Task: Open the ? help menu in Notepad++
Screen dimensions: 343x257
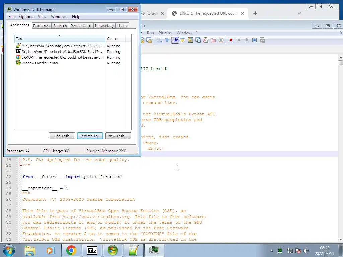Action: tap(197, 33)
